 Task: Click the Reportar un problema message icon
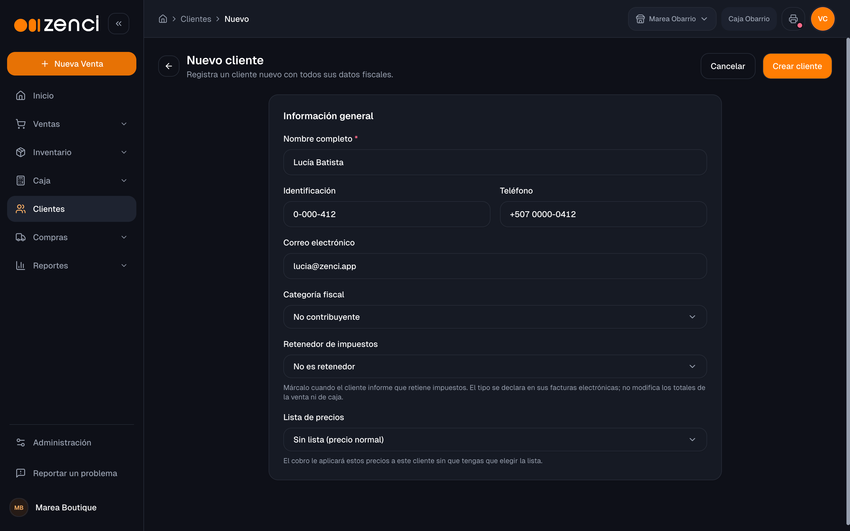coord(21,473)
